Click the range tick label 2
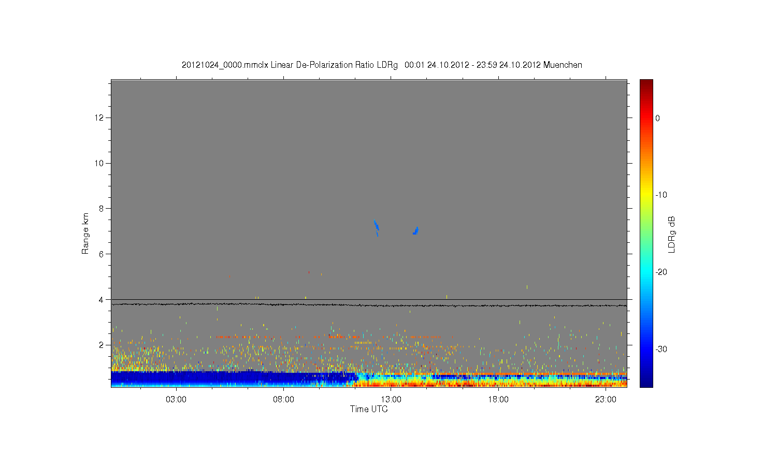 [102, 345]
